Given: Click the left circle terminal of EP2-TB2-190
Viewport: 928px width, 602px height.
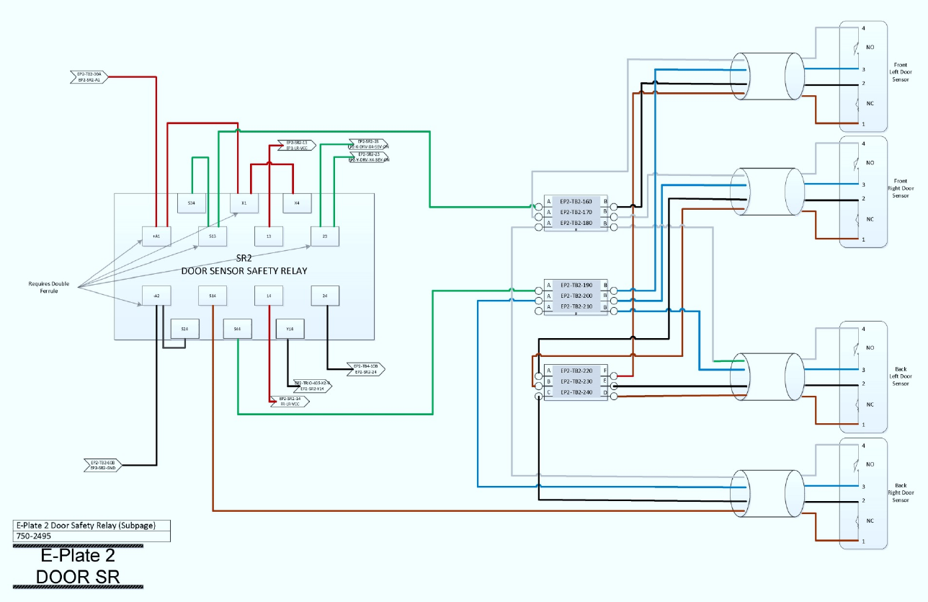Looking at the screenshot, I should click(x=538, y=291).
